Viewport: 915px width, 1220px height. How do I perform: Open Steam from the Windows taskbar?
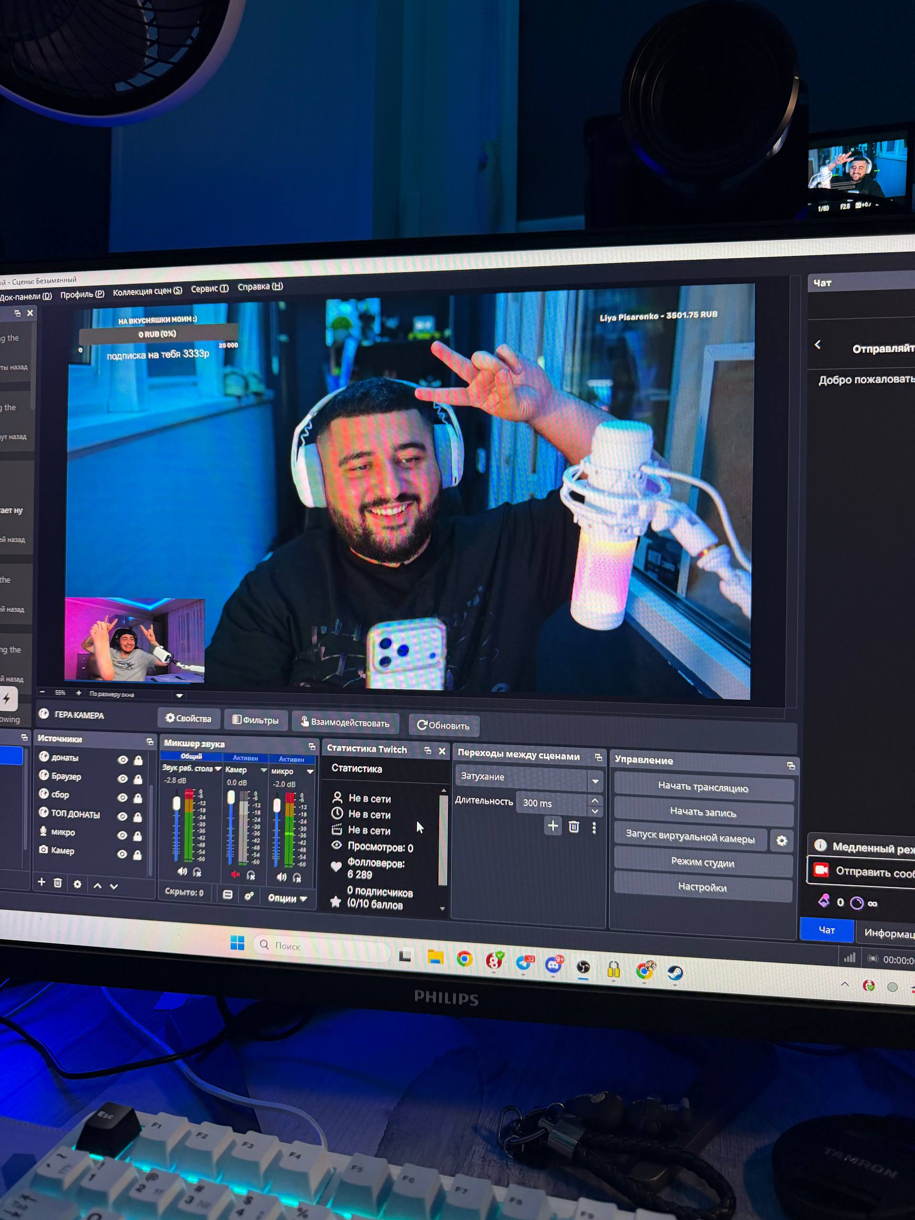pos(675,972)
